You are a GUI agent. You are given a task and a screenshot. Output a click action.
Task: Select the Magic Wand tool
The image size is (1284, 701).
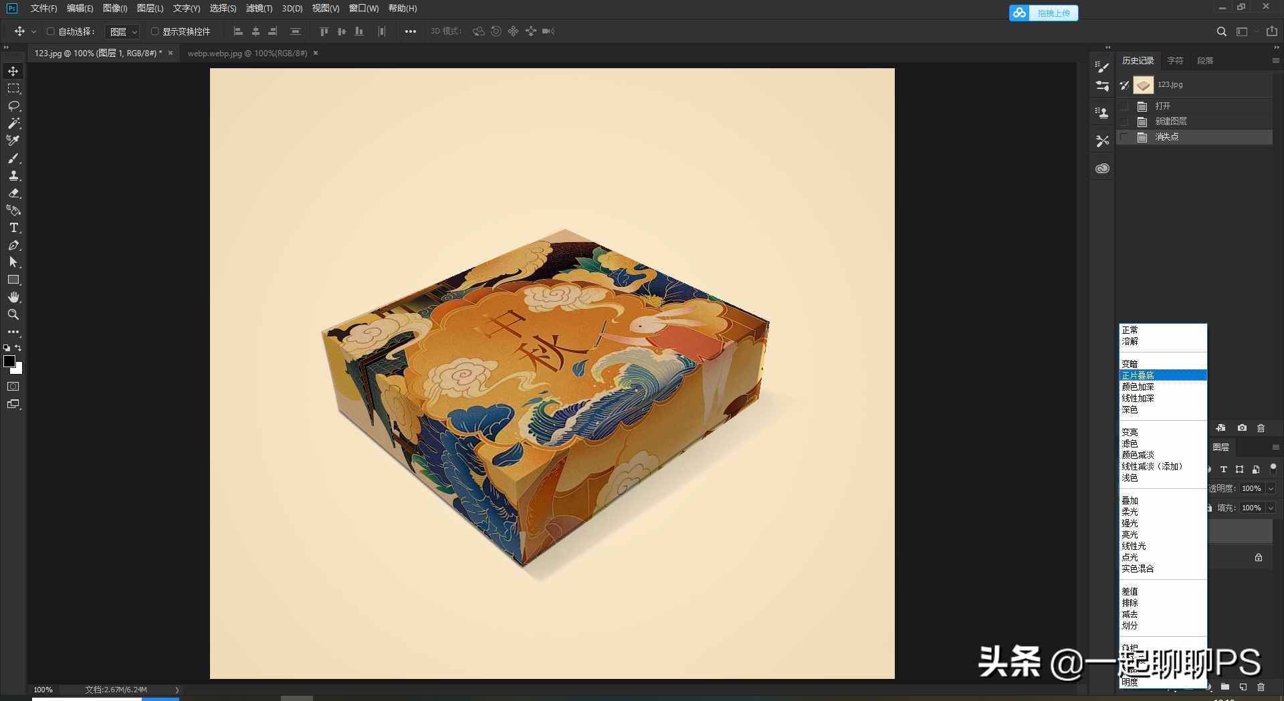13,123
